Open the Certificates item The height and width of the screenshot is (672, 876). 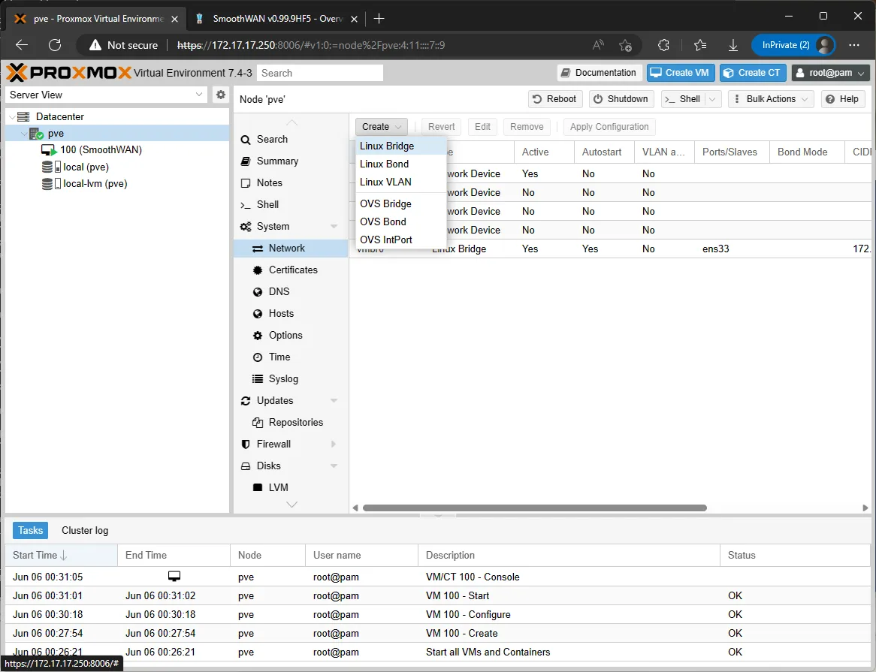pyautogui.click(x=291, y=270)
